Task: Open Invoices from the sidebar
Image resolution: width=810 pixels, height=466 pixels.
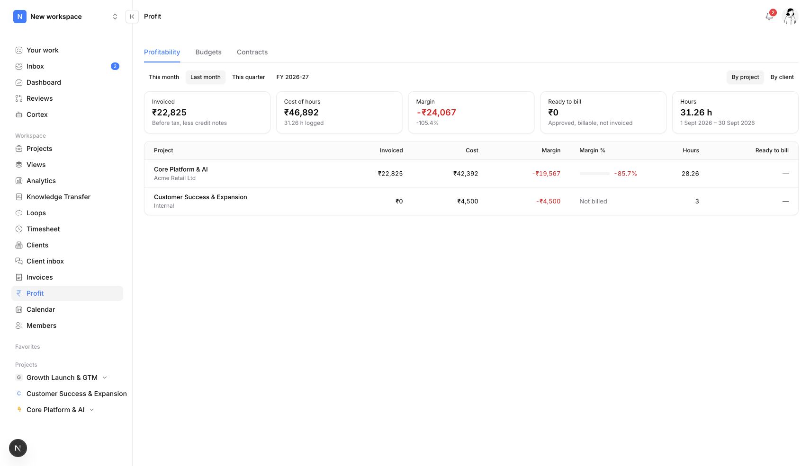Action: 67,277
